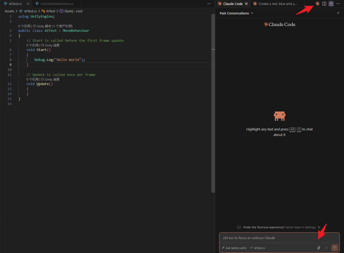
Task: Click the Claude Code icon in editor toolbar
Action: [x=317, y=4]
